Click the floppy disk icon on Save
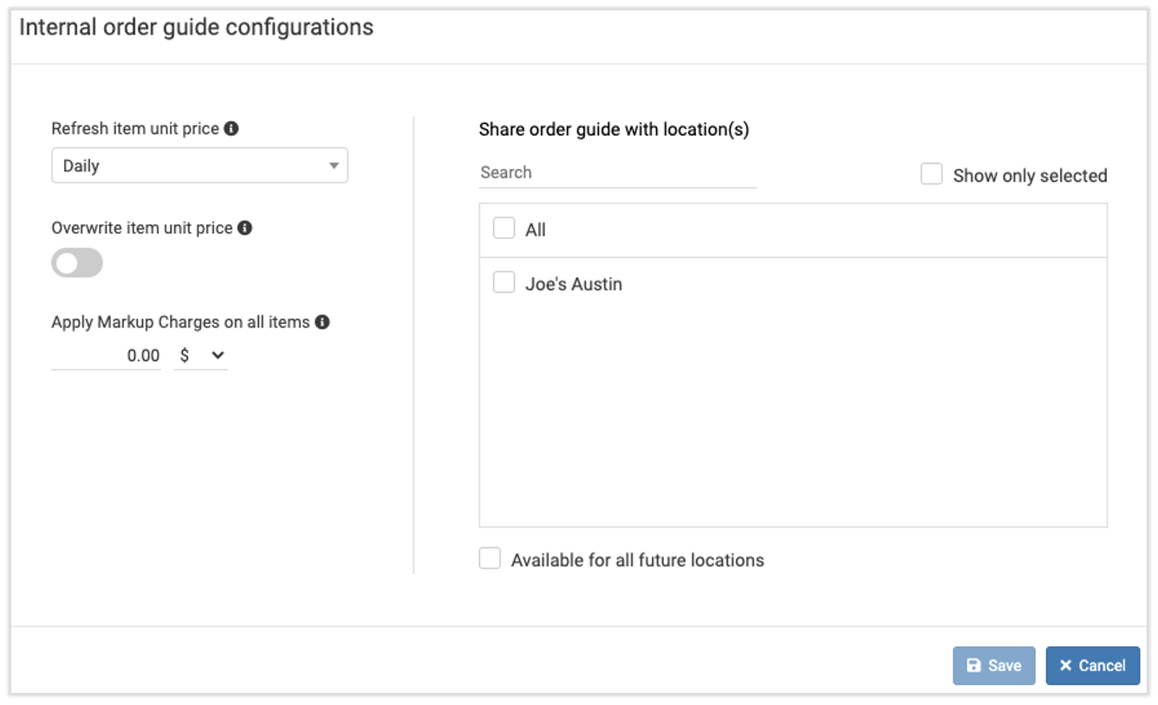The image size is (1158, 705). click(974, 665)
